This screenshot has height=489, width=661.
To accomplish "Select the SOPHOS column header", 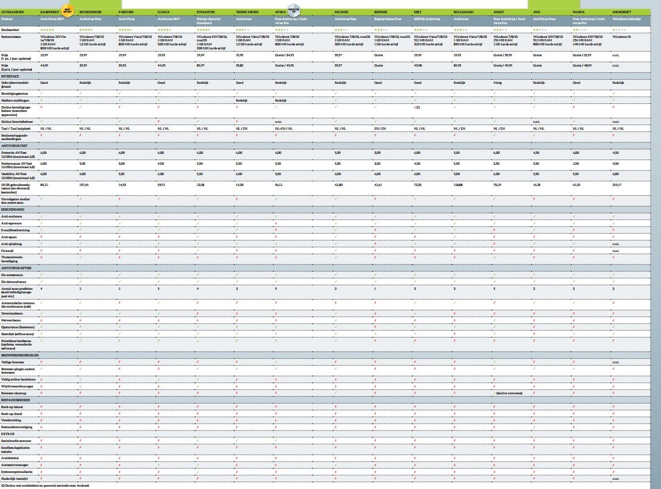I will tap(381, 12).
